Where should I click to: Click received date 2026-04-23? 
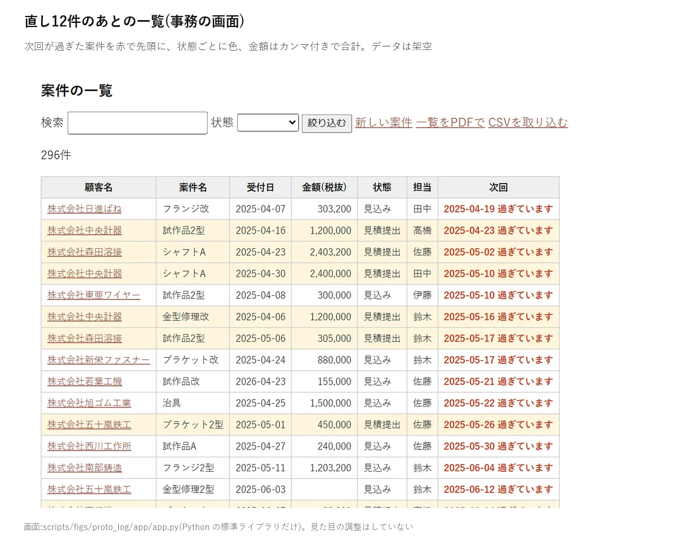260,381
